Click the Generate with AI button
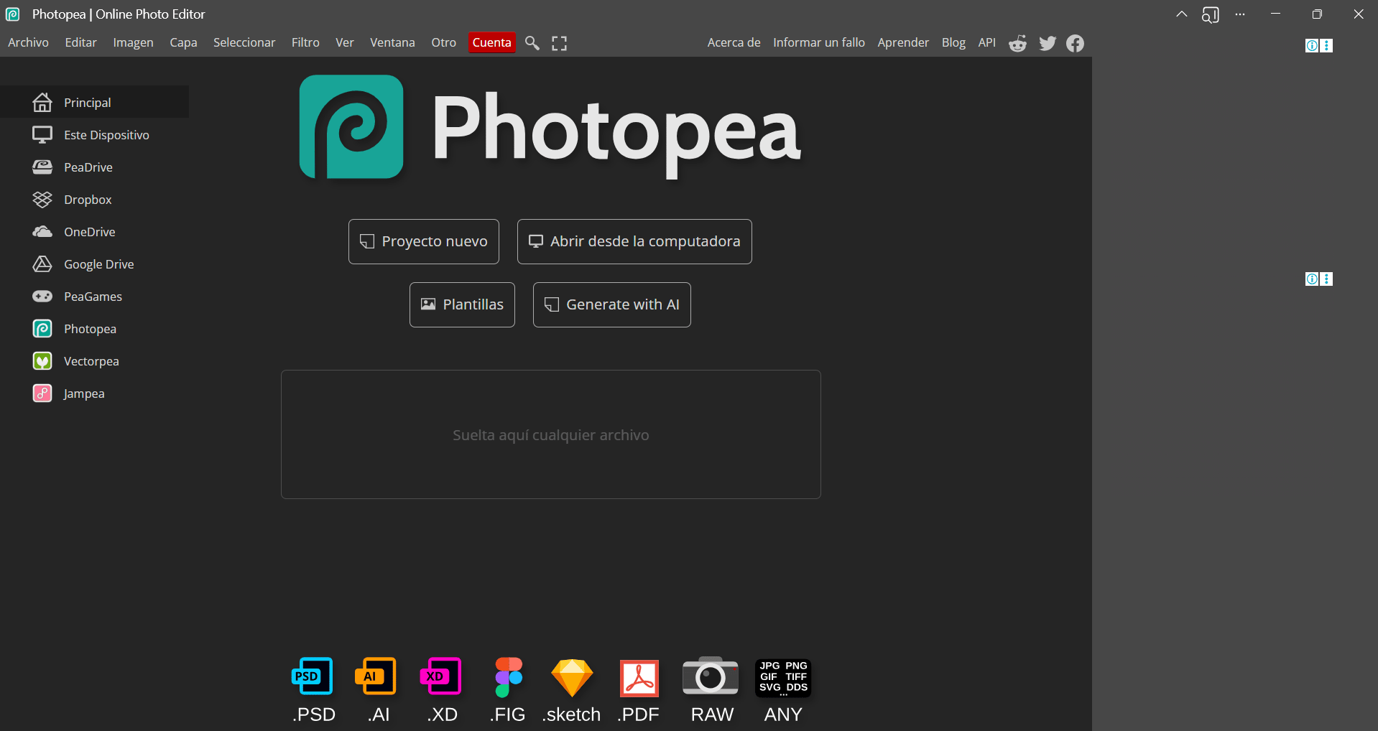Viewport: 1378px width, 731px height. click(612, 304)
